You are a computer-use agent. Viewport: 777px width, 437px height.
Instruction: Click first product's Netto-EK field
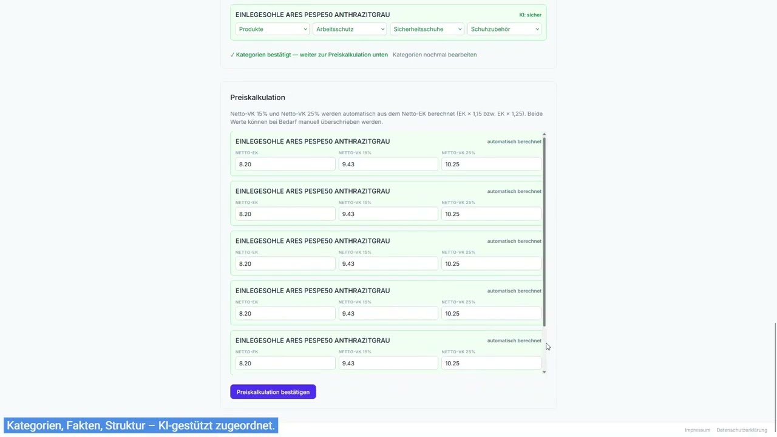285,164
